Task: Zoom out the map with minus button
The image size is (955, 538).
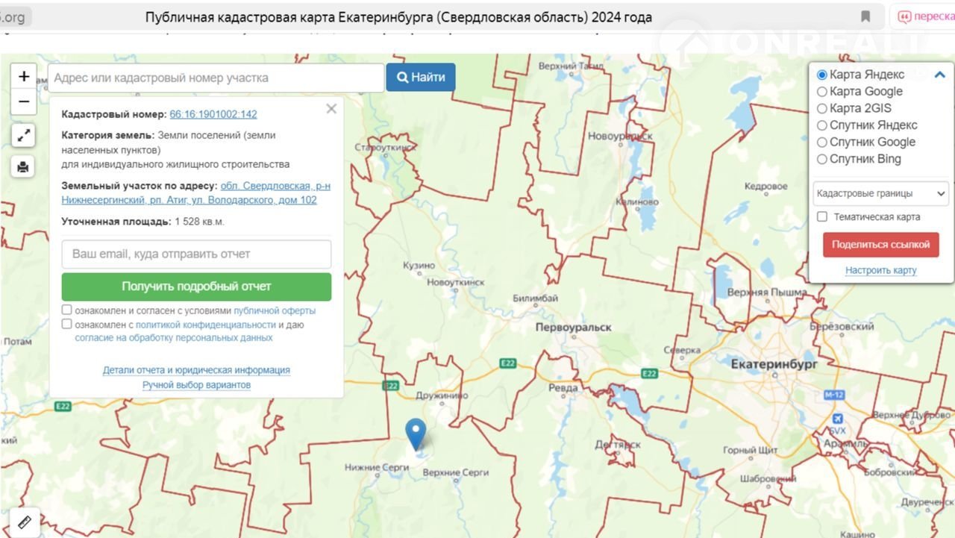Action: (x=24, y=101)
